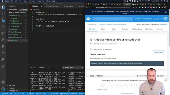Open Source Control view with pending changes badge

pos(3,20)
